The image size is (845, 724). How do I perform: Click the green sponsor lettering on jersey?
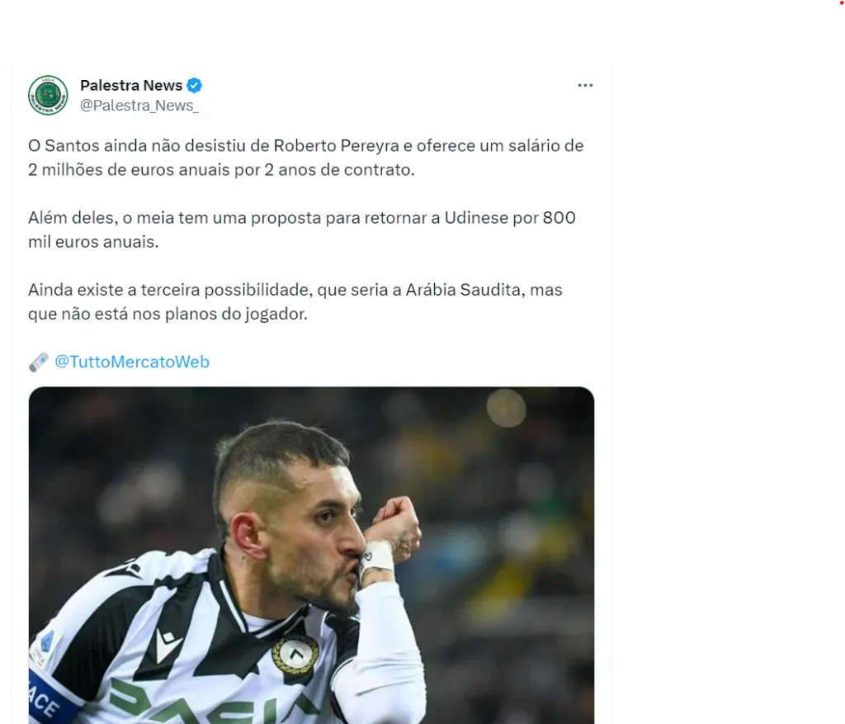tap(215, 703)
